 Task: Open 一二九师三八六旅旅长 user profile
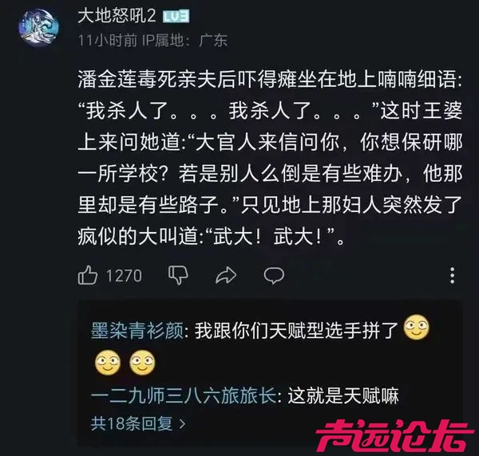point(184,395)
